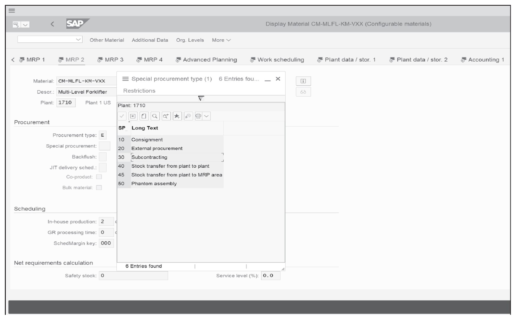Toggle the Co-product checkbox
The height and width of the screenshot is (320, 518).
click(x=99, y=177)
